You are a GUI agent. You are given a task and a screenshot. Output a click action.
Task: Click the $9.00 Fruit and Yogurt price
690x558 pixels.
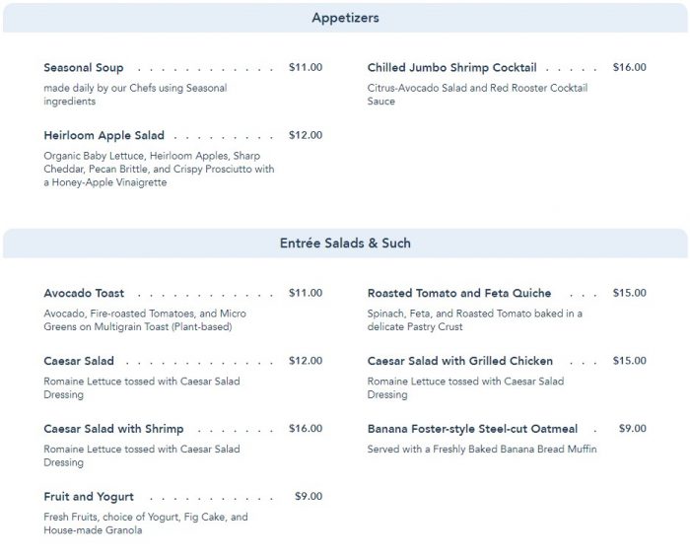[x=309, y=497]
